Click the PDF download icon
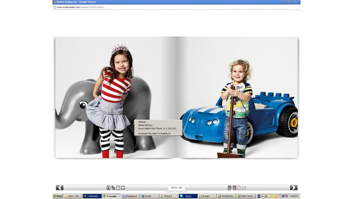353x199 pixels. [239, 188]
